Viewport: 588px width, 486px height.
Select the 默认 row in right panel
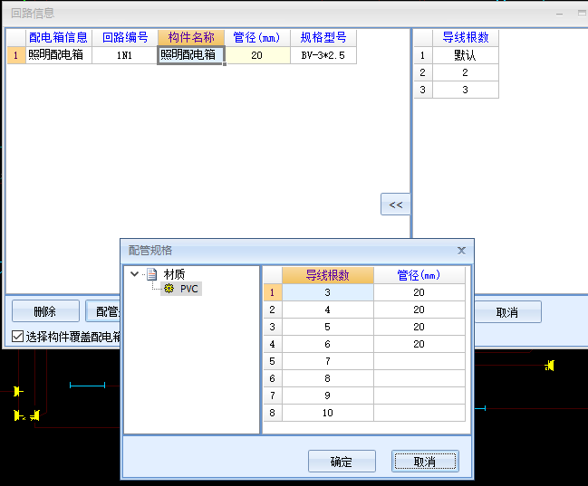tap(466, 55)
